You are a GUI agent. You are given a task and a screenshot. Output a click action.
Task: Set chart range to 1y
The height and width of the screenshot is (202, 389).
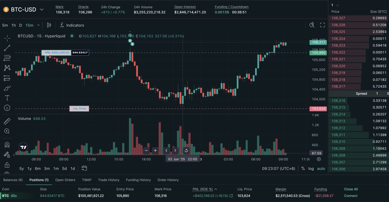tap(29, 168)
